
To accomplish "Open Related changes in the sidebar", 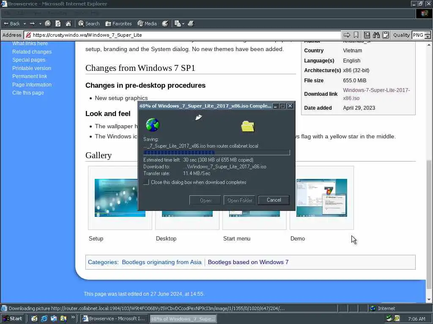I will (32, 52).
